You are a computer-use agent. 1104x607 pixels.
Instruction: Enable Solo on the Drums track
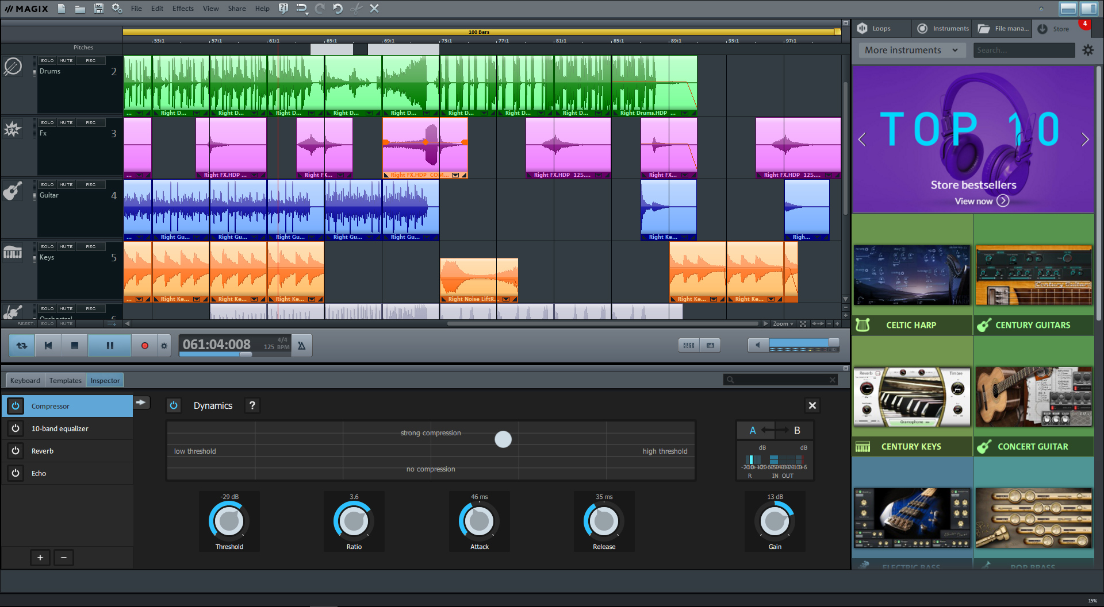tap(47, 60)
